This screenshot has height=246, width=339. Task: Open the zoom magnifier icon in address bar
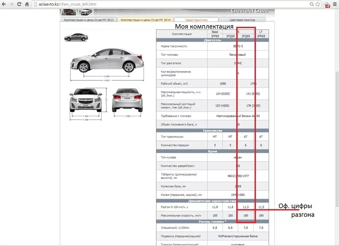[311, 4]
